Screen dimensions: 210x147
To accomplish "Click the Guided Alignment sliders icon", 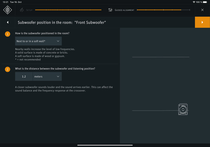I will tap(110, 10).
